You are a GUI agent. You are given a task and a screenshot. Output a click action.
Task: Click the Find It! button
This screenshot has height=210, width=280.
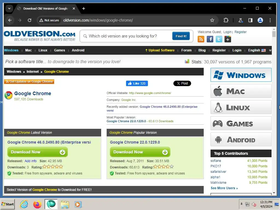click(181, 36)
